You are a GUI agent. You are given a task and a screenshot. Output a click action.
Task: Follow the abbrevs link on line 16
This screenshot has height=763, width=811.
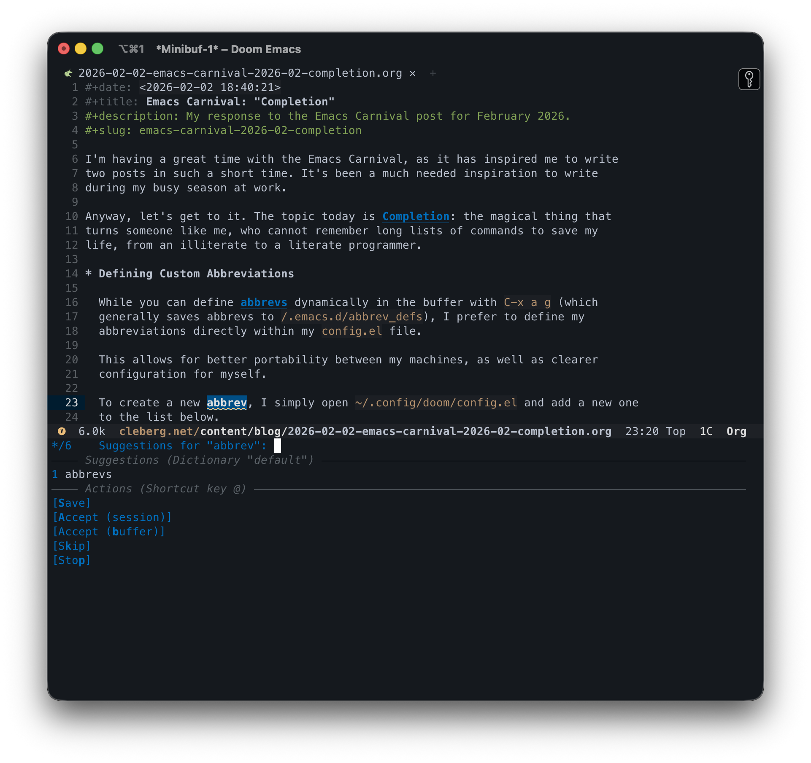(263, 303)
